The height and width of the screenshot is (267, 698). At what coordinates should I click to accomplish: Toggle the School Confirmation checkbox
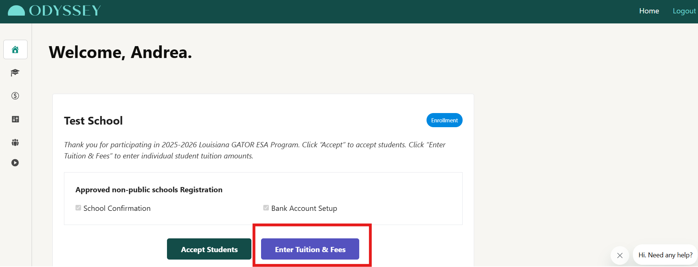[x=78, y=208]
